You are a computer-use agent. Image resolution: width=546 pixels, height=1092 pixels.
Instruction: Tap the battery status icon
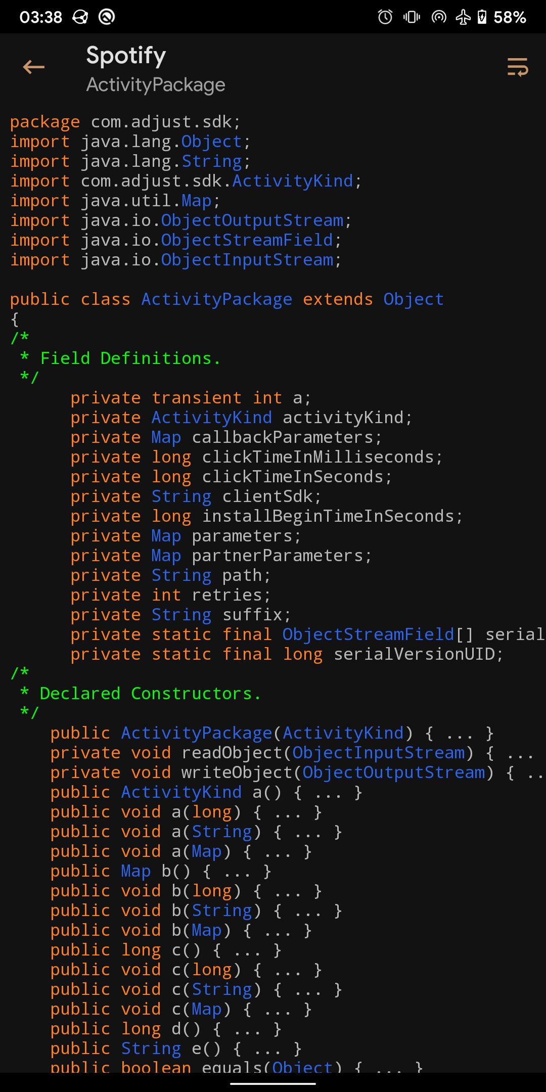tap(482, 17)
